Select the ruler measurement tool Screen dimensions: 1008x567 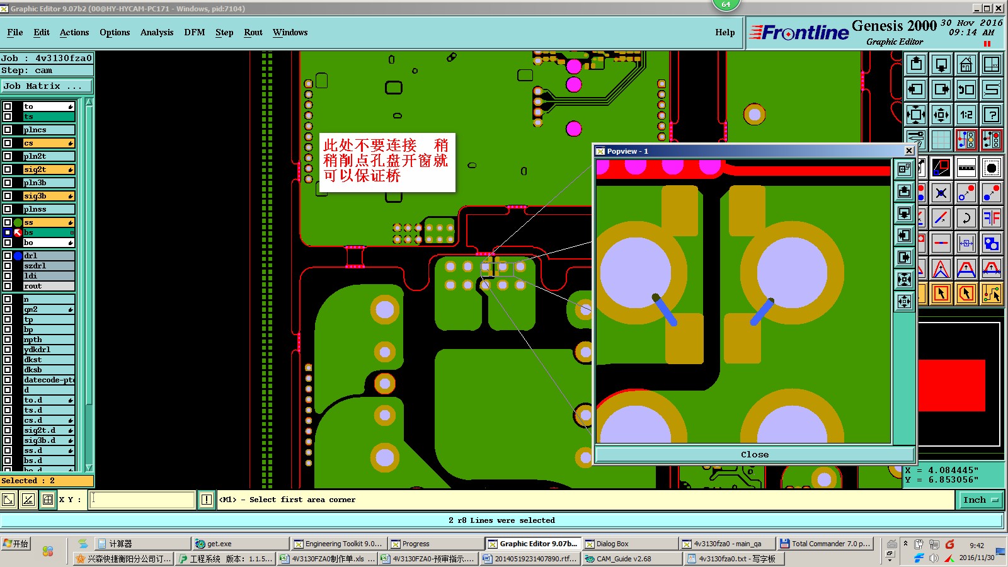pos(966,168)
